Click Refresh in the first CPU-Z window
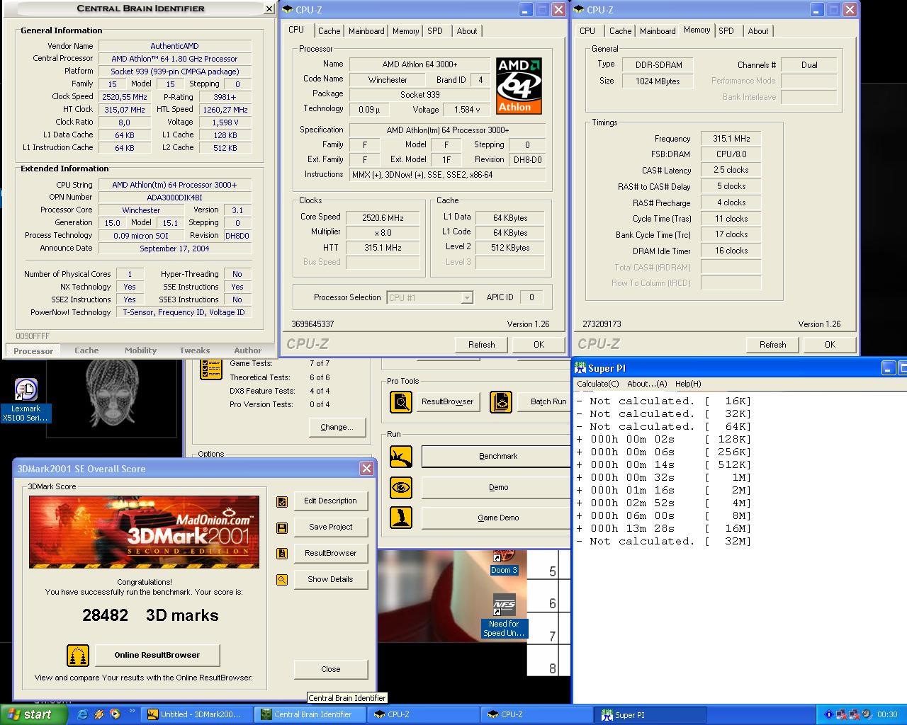 coord(482,345)
